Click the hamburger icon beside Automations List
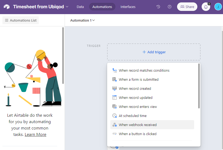 (x=6, y=20)
